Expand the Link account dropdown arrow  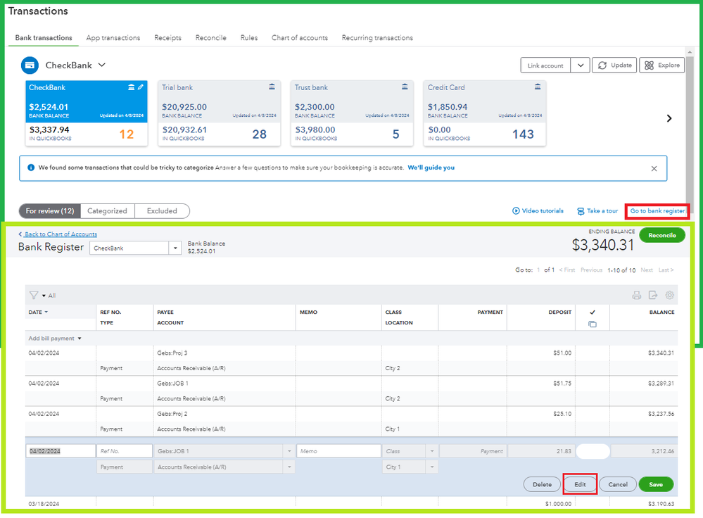tap(580, 65)
